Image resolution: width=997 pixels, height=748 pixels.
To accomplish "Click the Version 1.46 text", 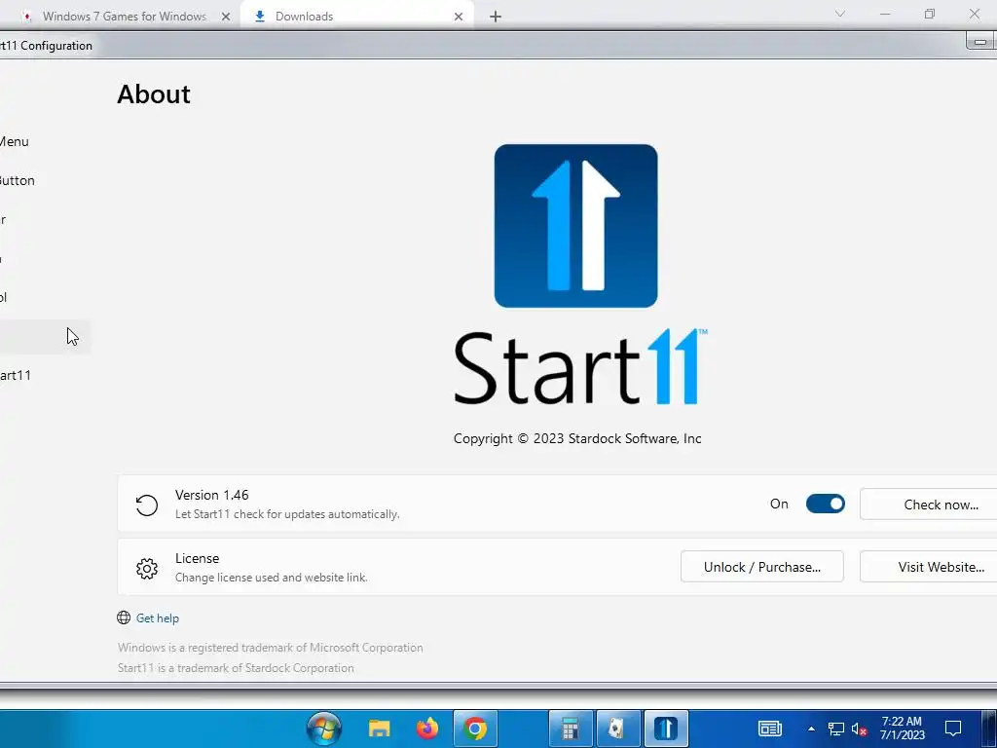I will pos(211,495).
